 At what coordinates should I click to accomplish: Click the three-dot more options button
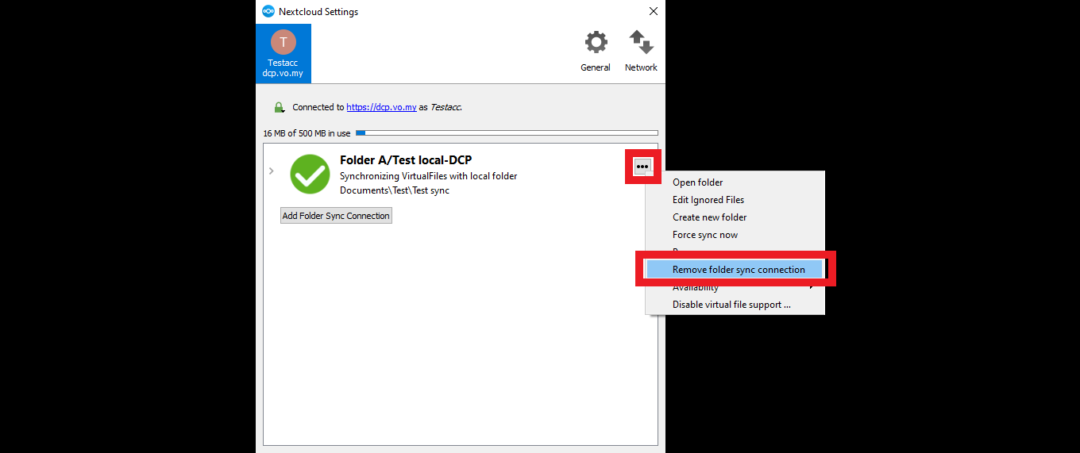642,166
